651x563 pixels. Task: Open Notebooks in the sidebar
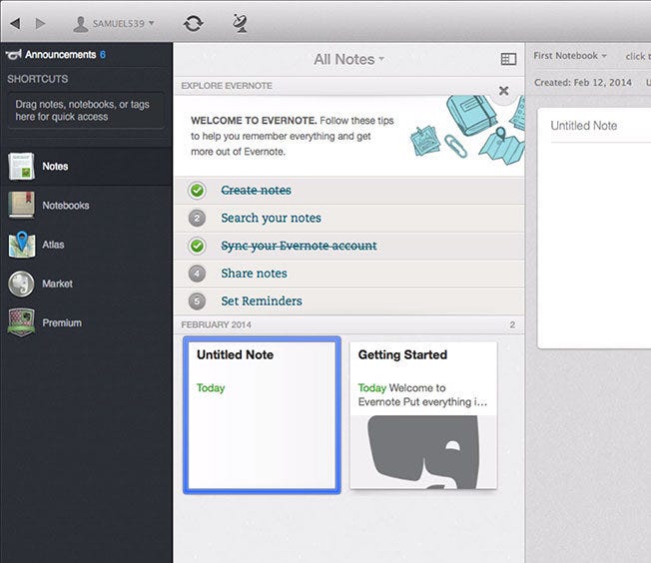[x=86, y=205]
